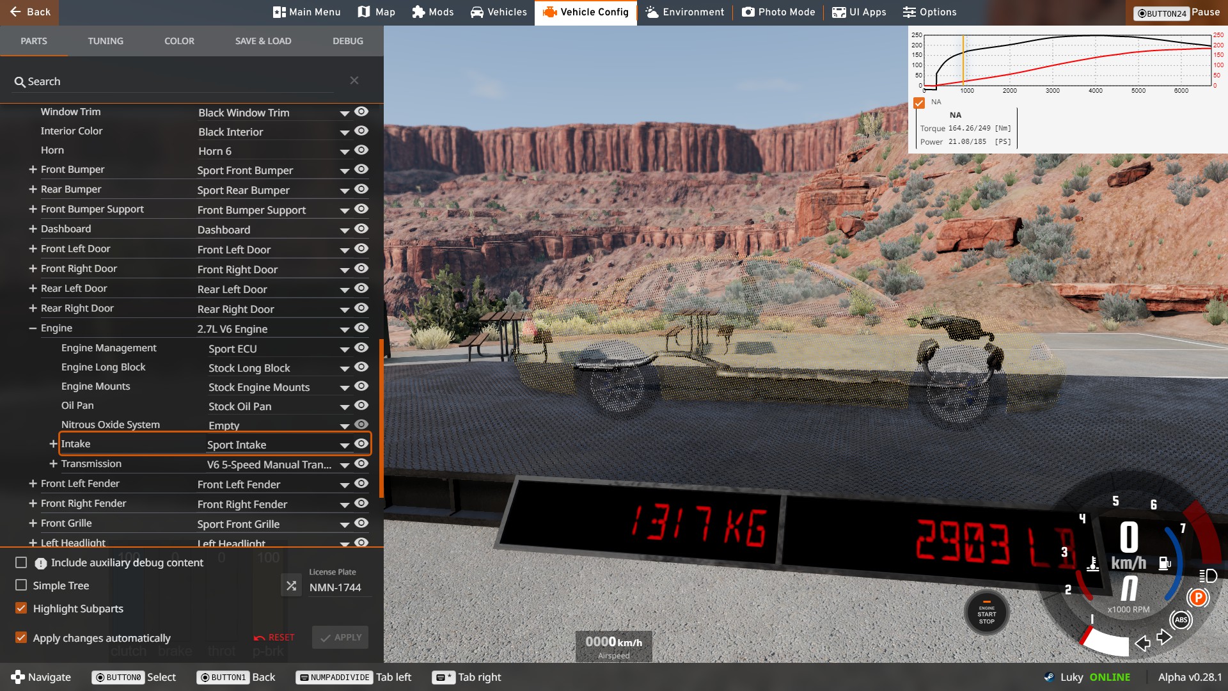
Task: Open the Environment menu
Action: coord(684,12)
